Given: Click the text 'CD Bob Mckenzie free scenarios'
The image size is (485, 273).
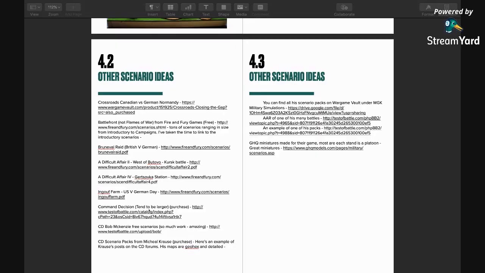Looking at the screenshot, I should pos(128,227).
